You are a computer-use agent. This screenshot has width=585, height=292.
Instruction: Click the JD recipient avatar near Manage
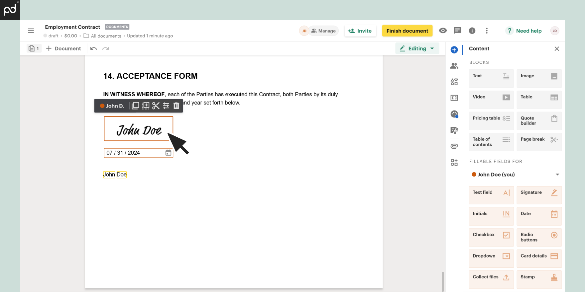pos(304,31)
